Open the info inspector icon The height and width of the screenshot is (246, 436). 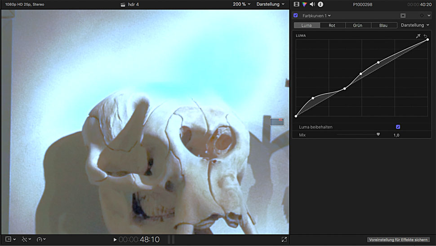click(x=320, y=4)
